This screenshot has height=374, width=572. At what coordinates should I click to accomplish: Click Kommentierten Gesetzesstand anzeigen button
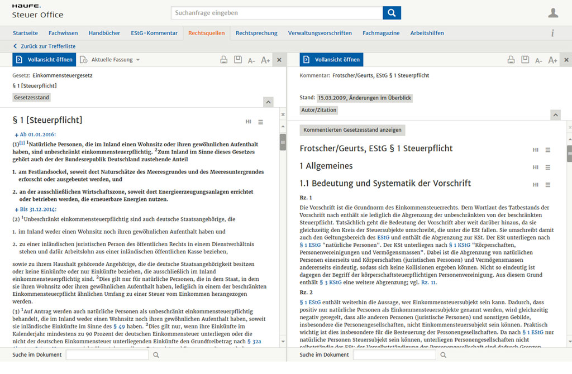(352, 130)
